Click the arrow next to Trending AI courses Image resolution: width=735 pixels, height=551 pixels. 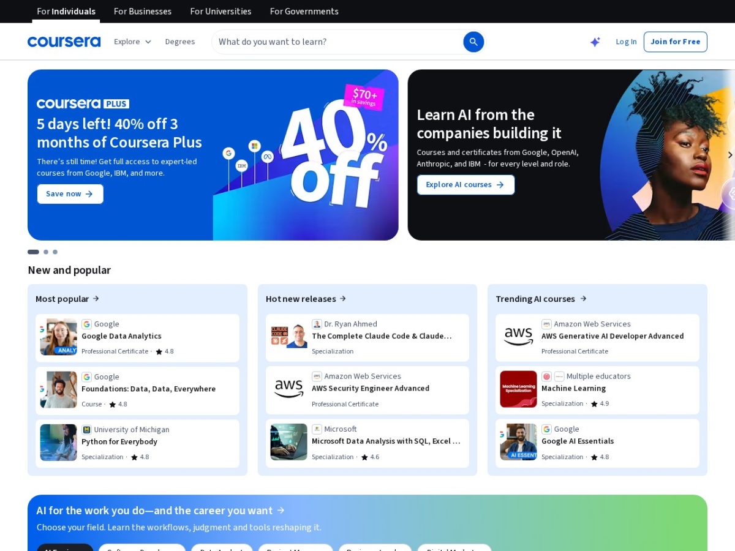click(x=583, y=299)
